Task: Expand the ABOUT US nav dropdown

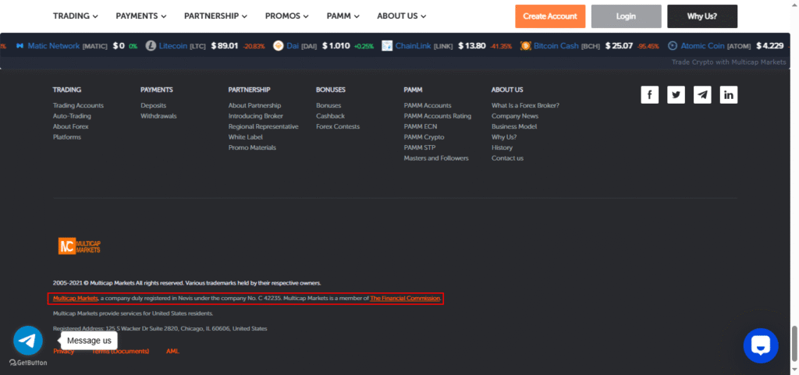Action: point(402,16)
